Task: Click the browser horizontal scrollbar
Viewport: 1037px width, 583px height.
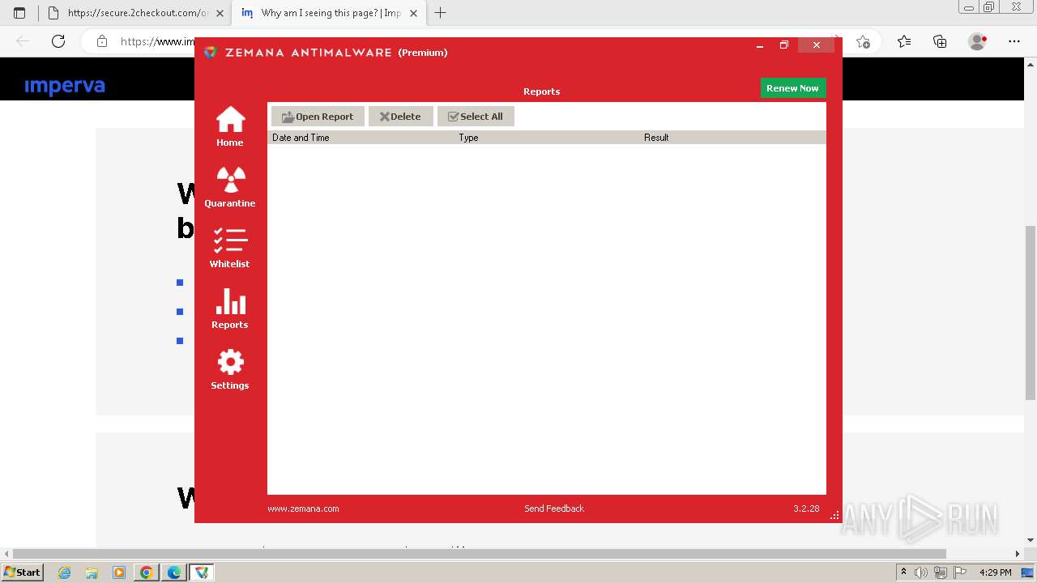Action: (479, 554)
